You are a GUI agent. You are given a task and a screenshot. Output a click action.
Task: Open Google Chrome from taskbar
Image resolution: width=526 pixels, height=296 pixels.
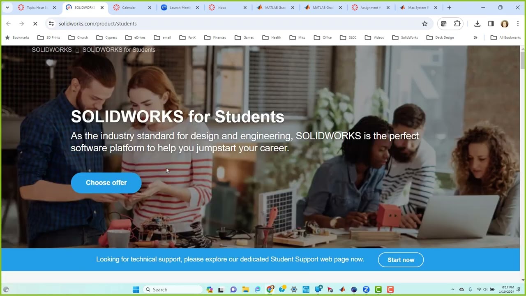(x=270, y=290)
